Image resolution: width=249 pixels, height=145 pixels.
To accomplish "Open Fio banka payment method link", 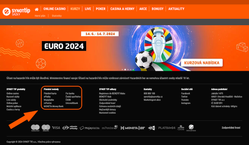I will coord(70,94).
